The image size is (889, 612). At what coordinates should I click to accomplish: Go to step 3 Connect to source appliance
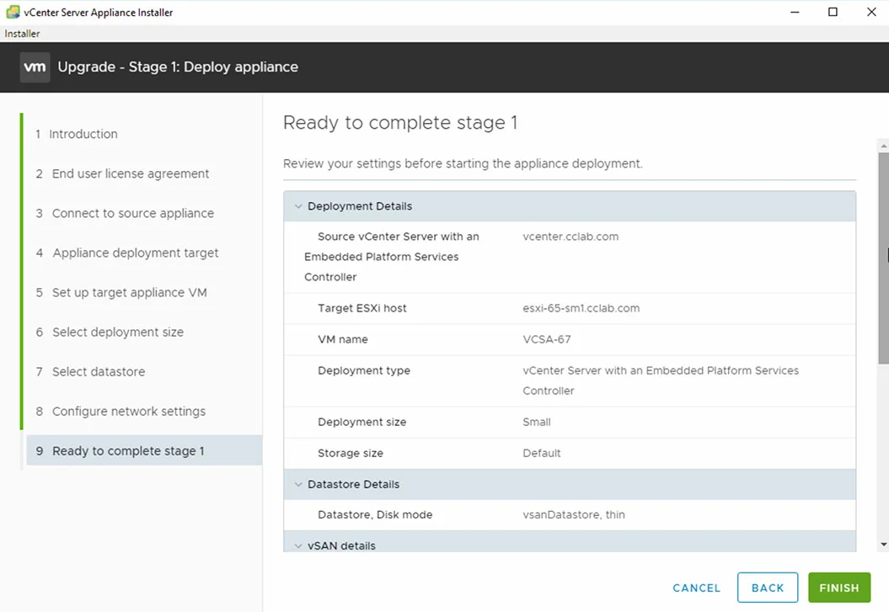click(125, 214)
